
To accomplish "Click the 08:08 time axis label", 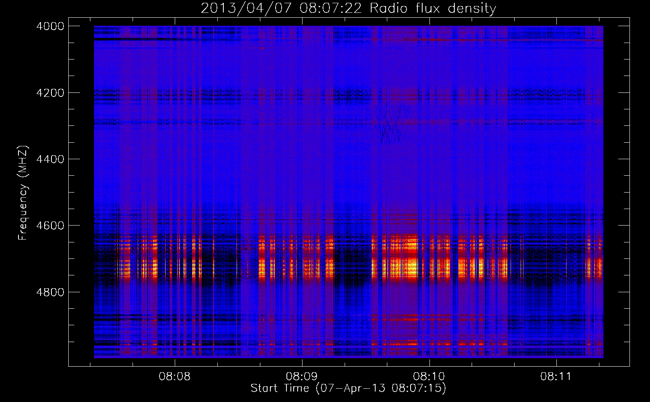I will [x=174, y=377].
